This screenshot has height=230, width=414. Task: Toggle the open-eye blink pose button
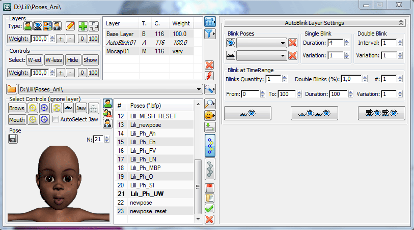(231, 43)
